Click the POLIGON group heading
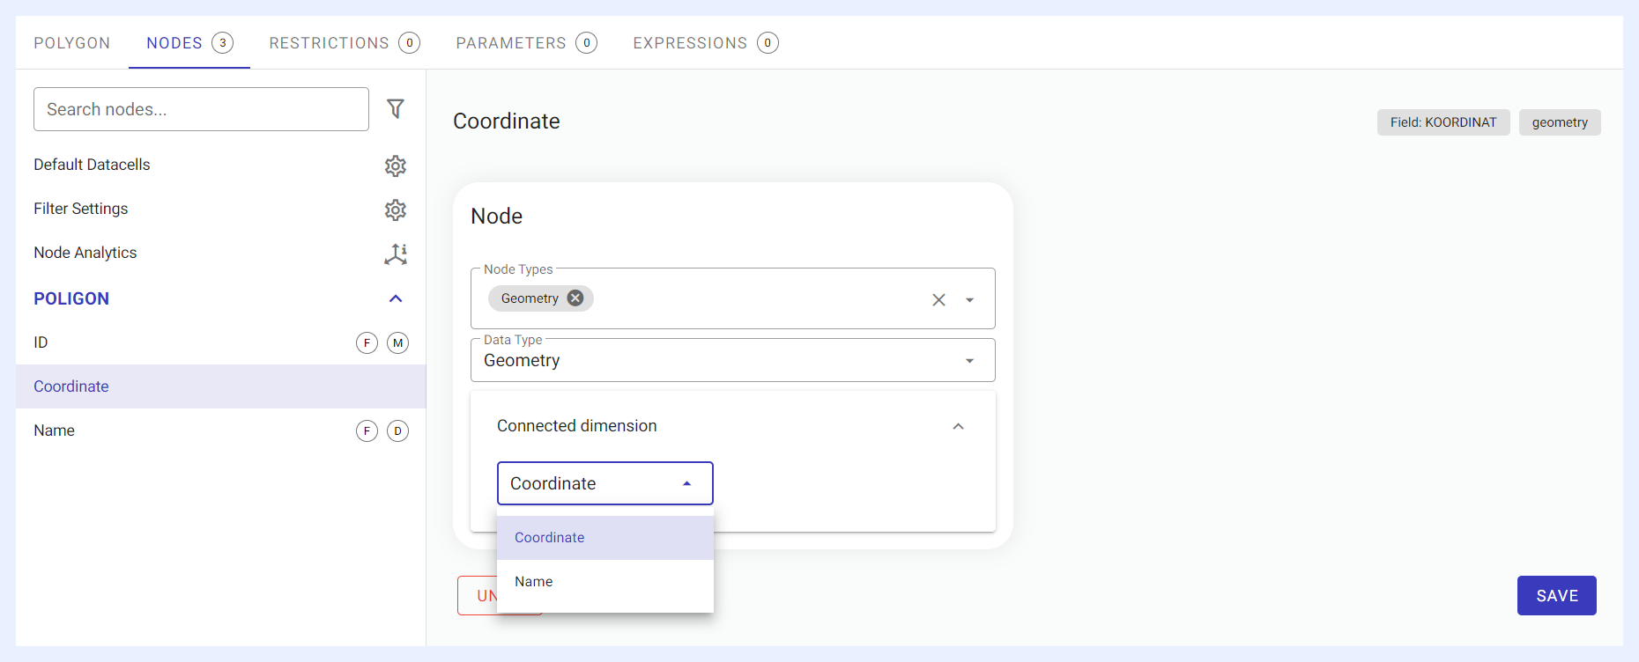Viewport: 1639px width, 662px height. (x=71, y=298)
